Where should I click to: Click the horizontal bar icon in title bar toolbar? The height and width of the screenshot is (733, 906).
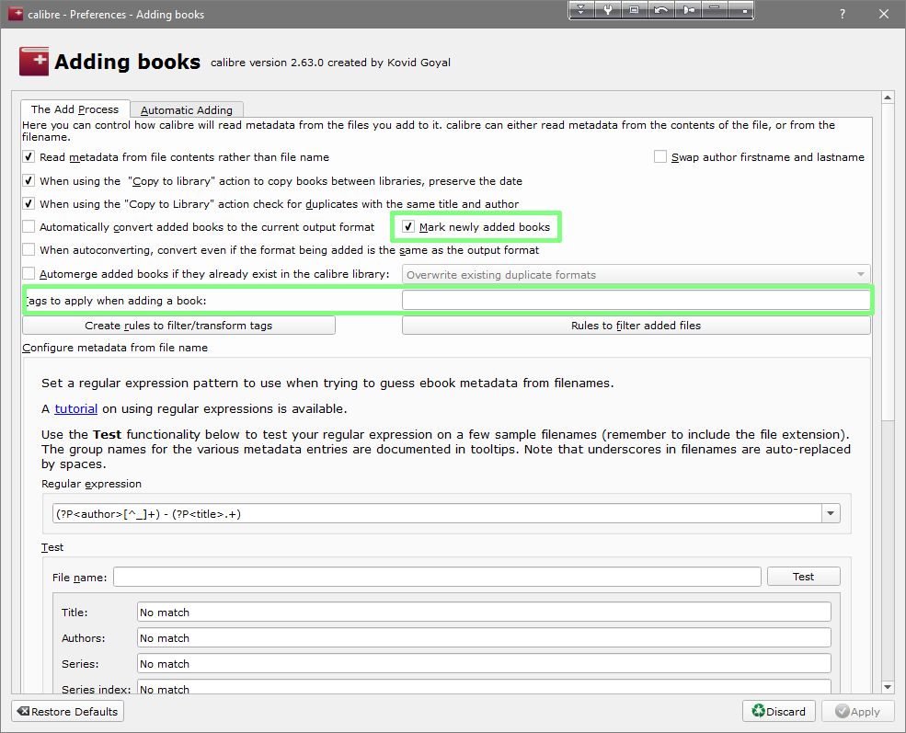tap(714, 10)
